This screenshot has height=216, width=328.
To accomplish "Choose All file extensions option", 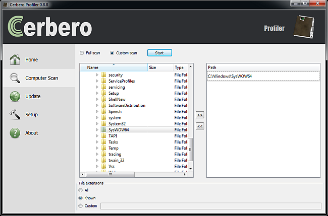I will [81, 190].
